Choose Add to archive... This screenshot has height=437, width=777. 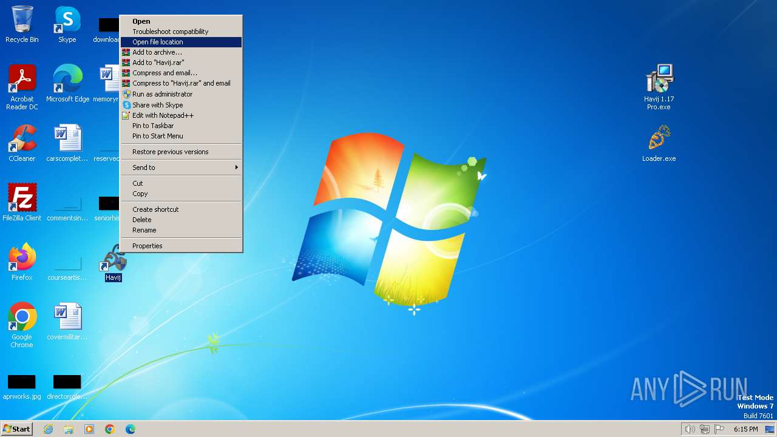coord(182,52)
